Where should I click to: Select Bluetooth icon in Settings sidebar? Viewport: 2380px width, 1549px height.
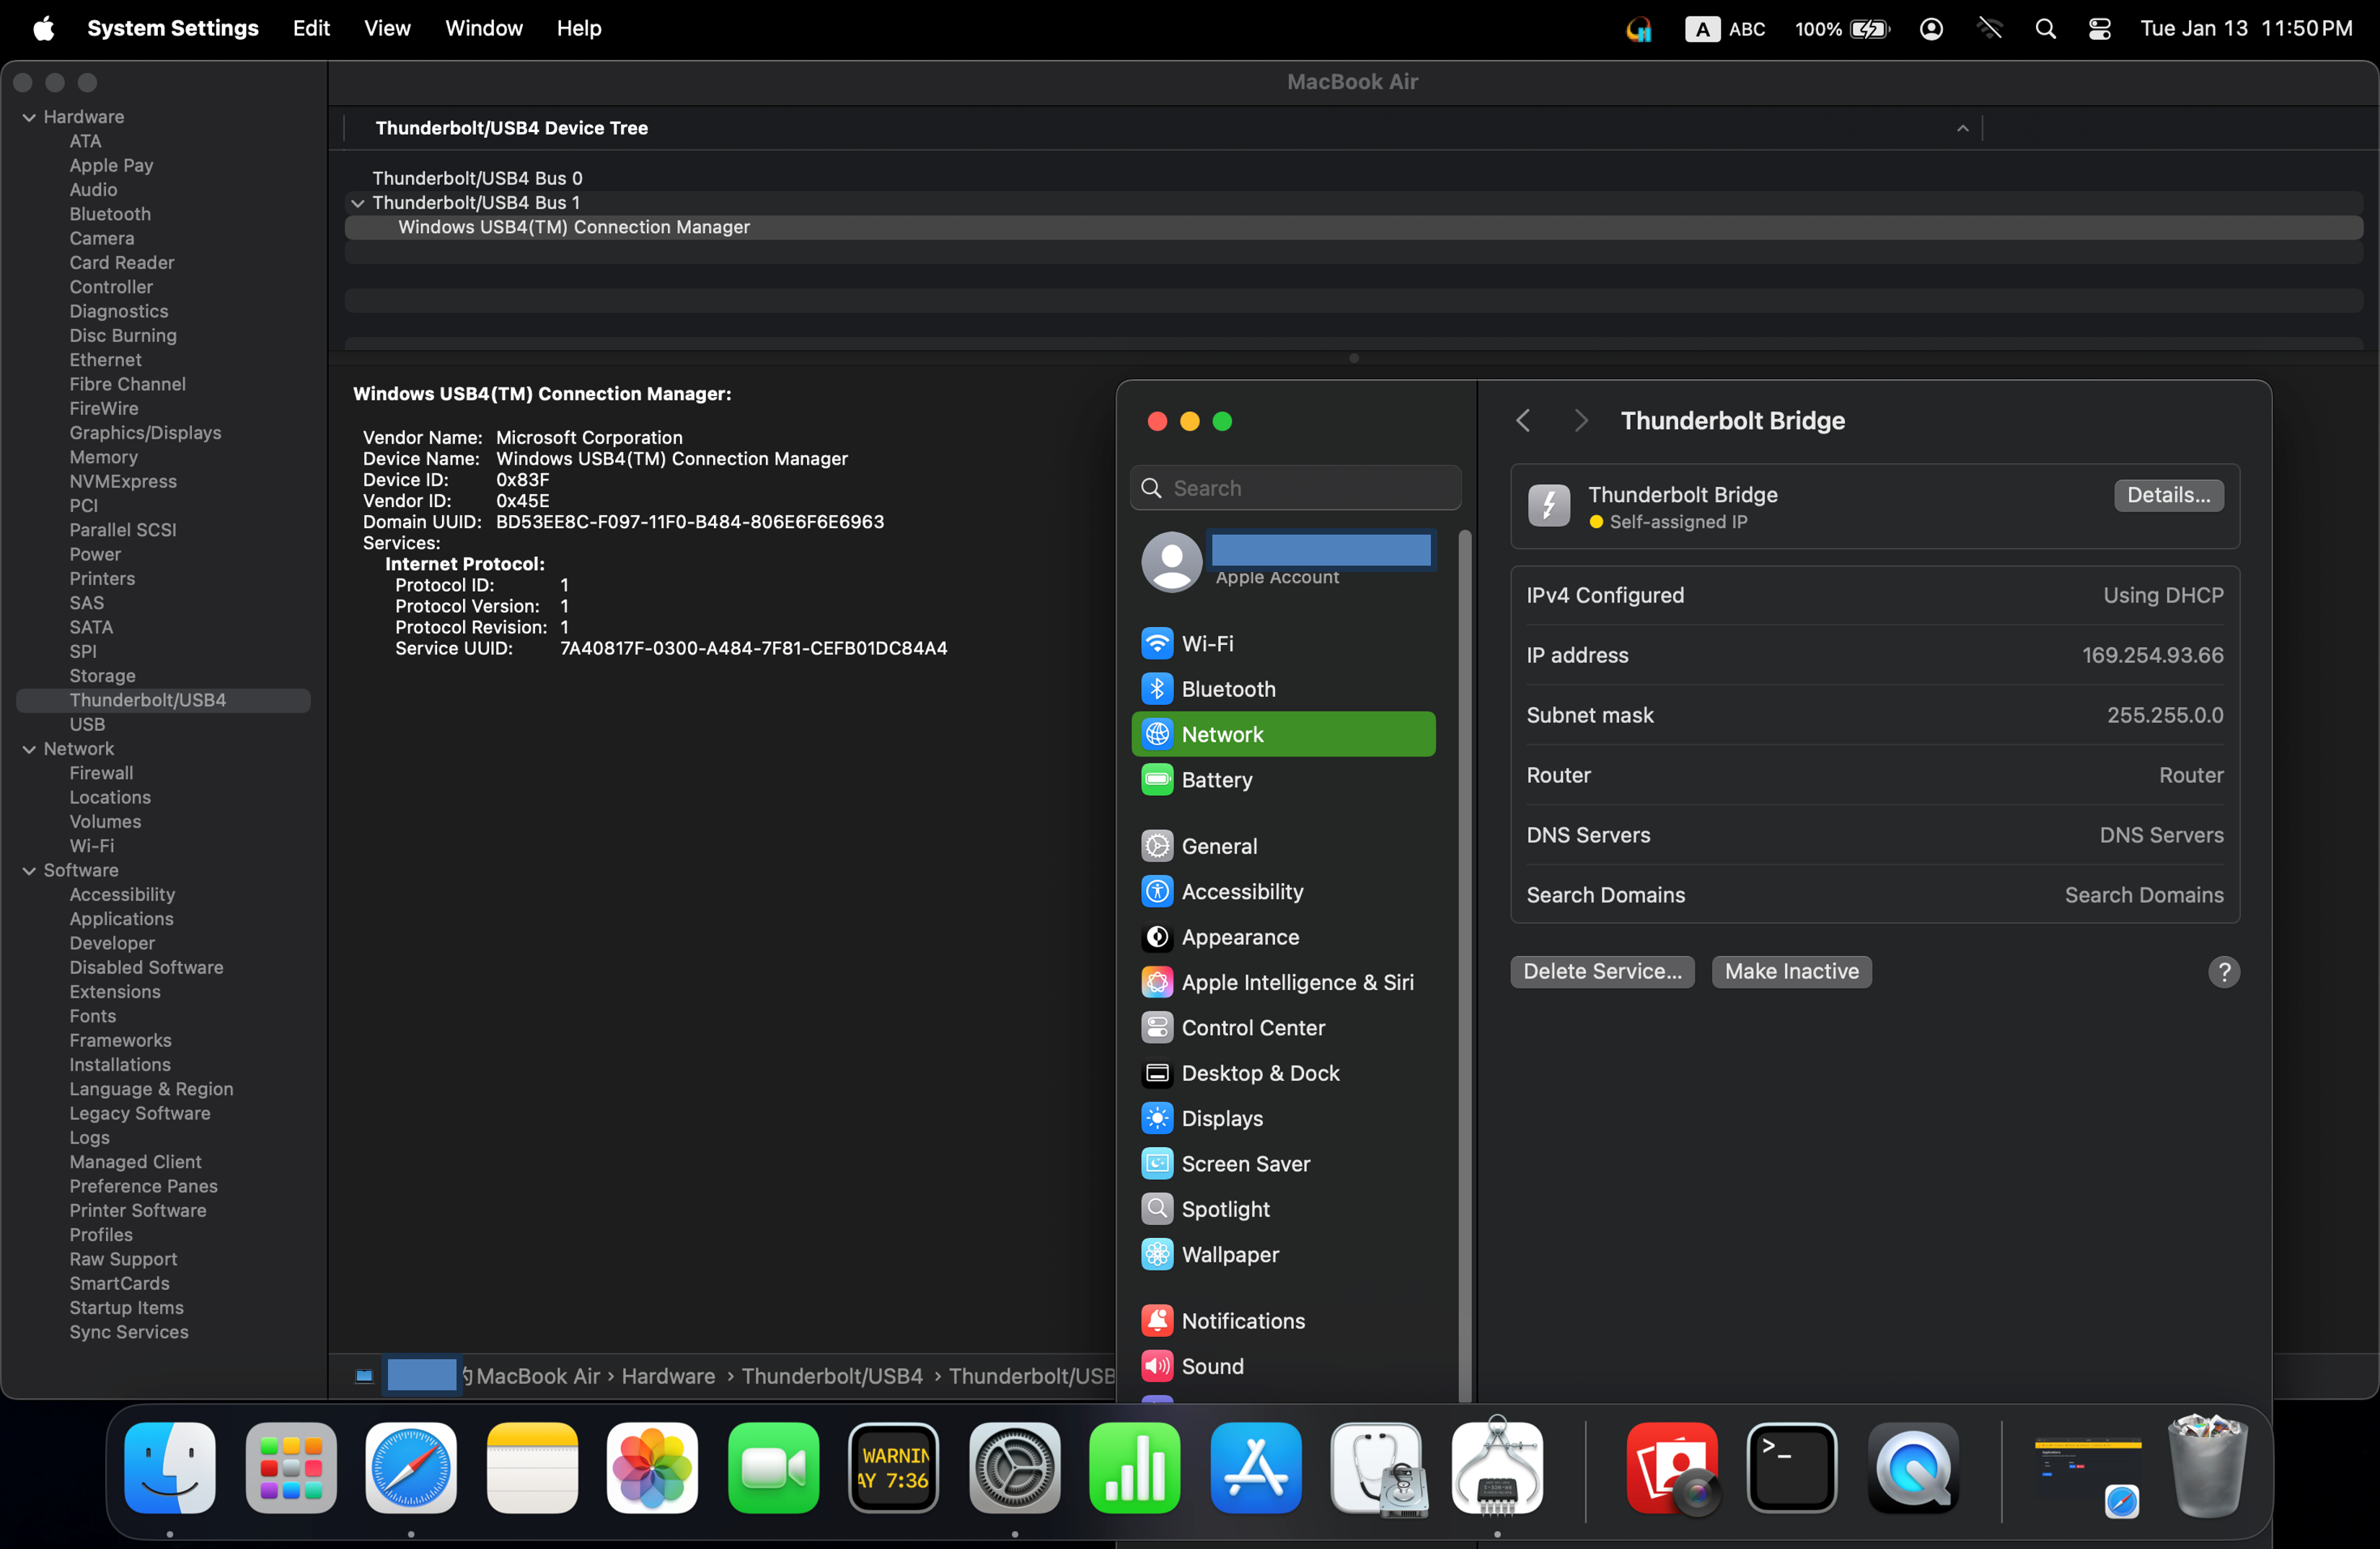[x=1157, y=688]
